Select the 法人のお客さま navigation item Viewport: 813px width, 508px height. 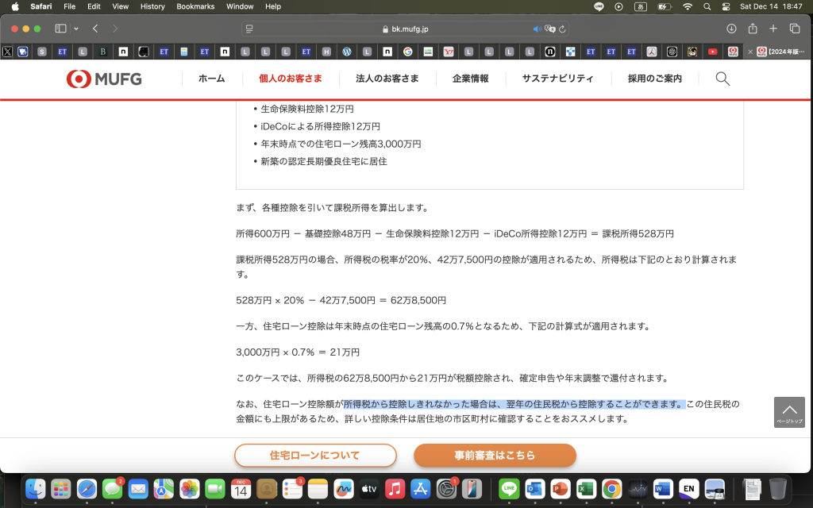pyautogui.click(x=387, y=79)
